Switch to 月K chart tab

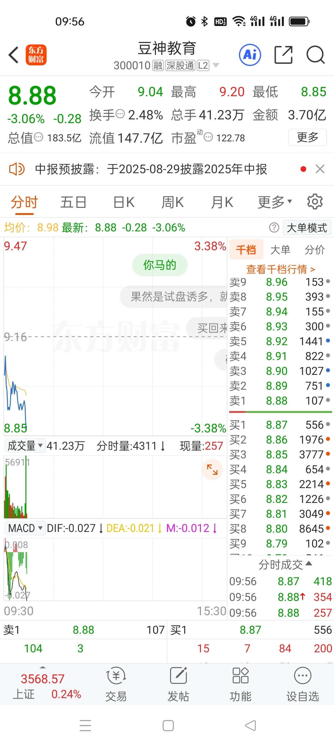pos(222,203)
